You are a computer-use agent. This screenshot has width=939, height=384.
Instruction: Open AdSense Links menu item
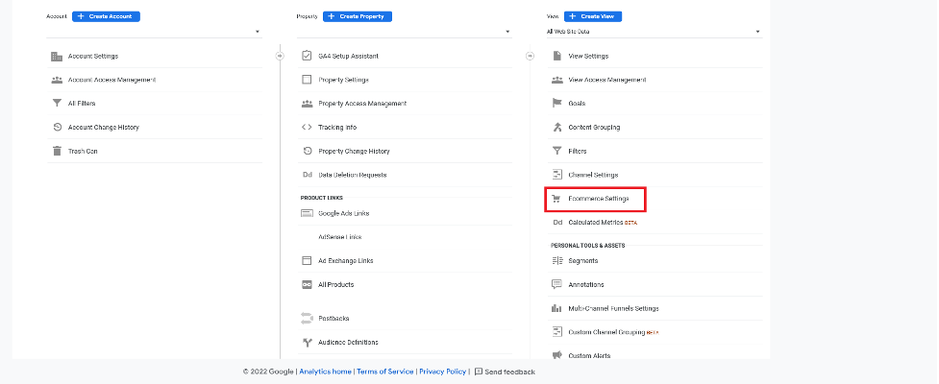[x=405, y=237]
